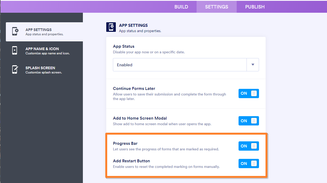Image resolution: width=327 pixels, height=183 pixels.
Task: Click the Splash Screen pencil icon
Action: tap(15, 69)
